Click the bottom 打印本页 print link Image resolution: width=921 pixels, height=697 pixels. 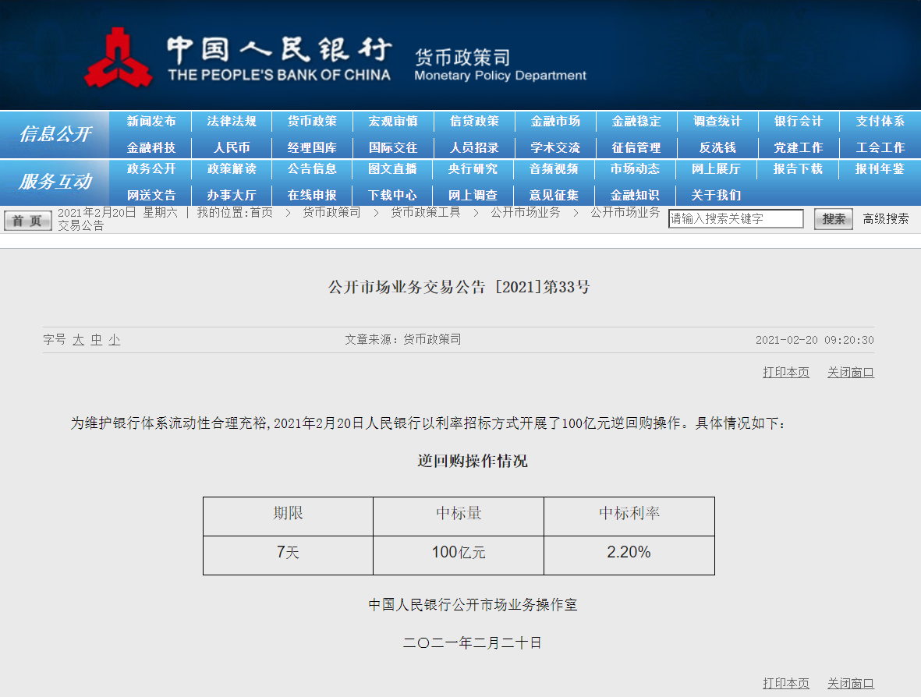[785, 684]
